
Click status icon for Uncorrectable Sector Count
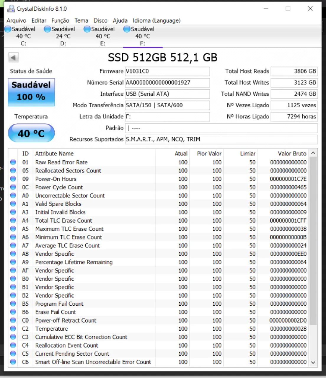pos(13,195)
